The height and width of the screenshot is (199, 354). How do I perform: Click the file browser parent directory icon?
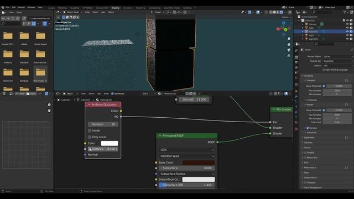tap(13, 18)
